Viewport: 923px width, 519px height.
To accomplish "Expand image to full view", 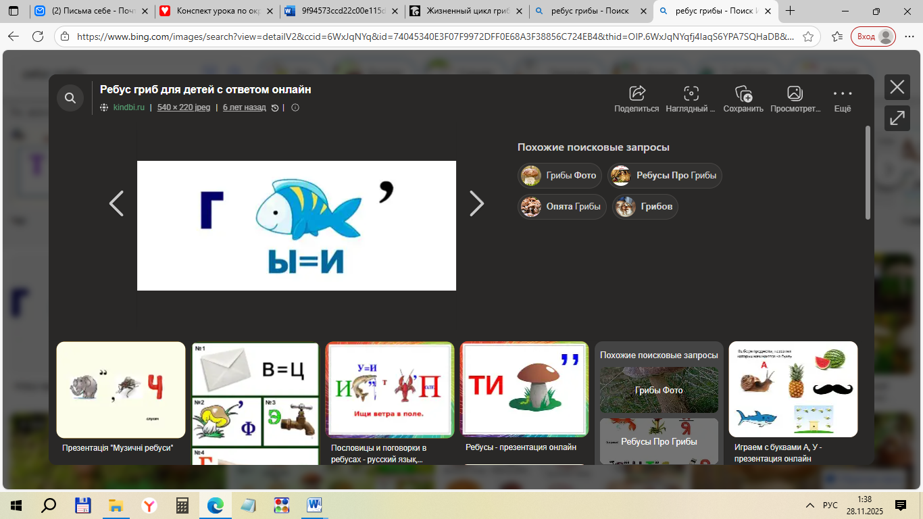I will coord(897,118).
